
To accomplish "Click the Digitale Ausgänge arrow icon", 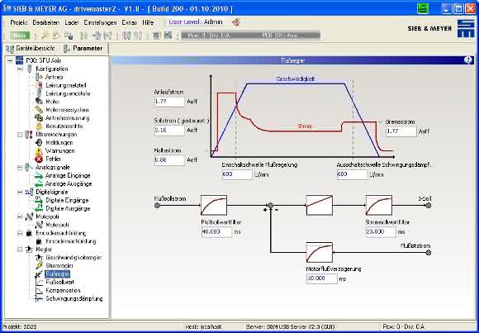I will point(39,208).
